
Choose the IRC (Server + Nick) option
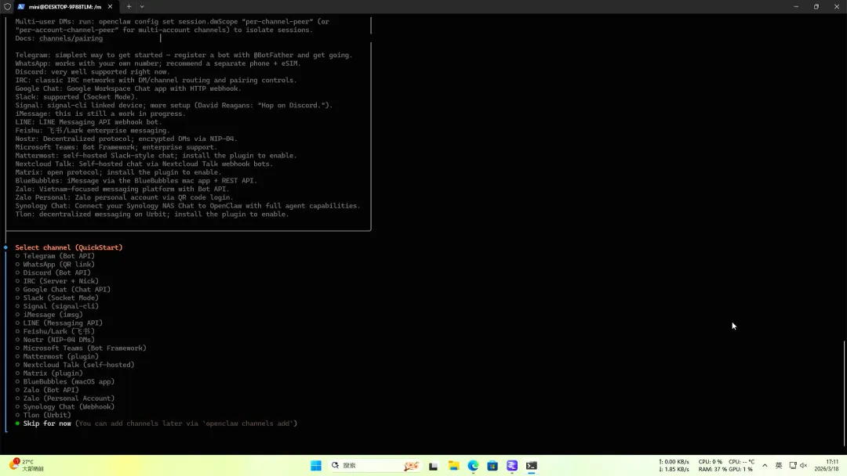(56, 281)
